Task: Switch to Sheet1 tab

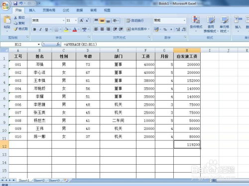Action: (24, 181)
